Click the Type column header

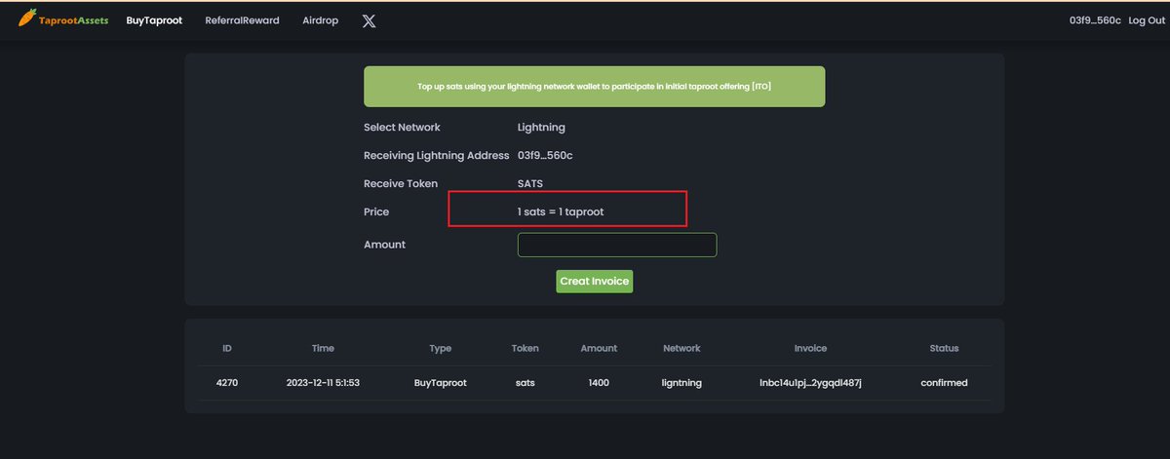[441, 348]
